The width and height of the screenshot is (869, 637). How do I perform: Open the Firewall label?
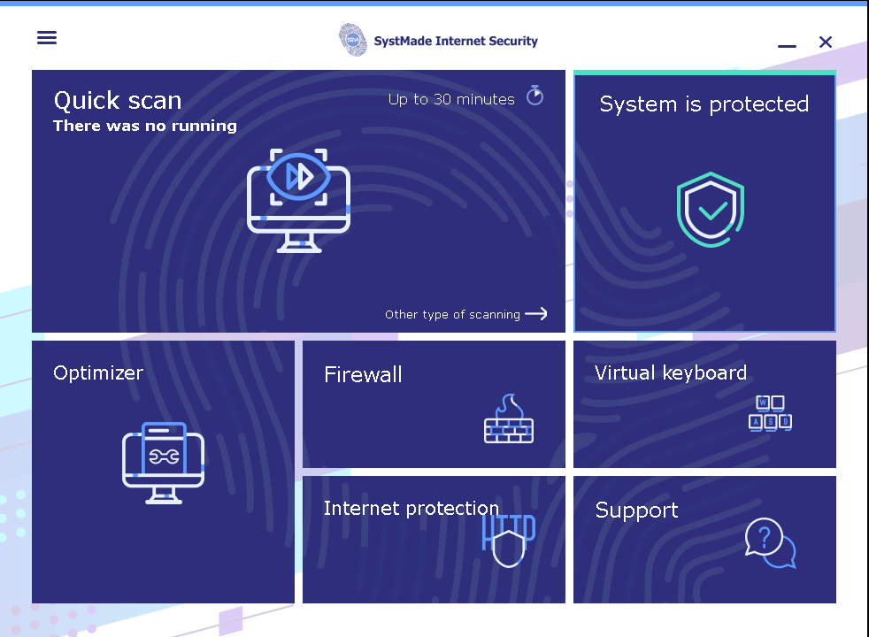pos(363,374)
